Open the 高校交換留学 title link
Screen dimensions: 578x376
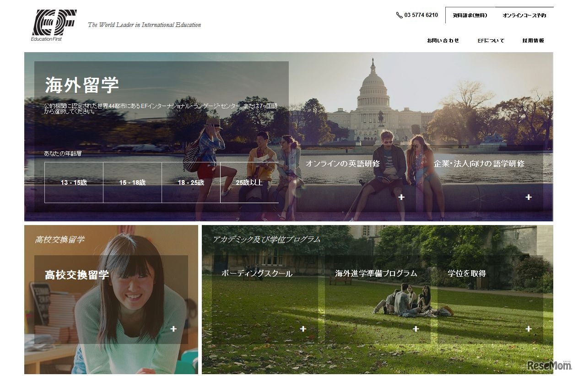77,275
